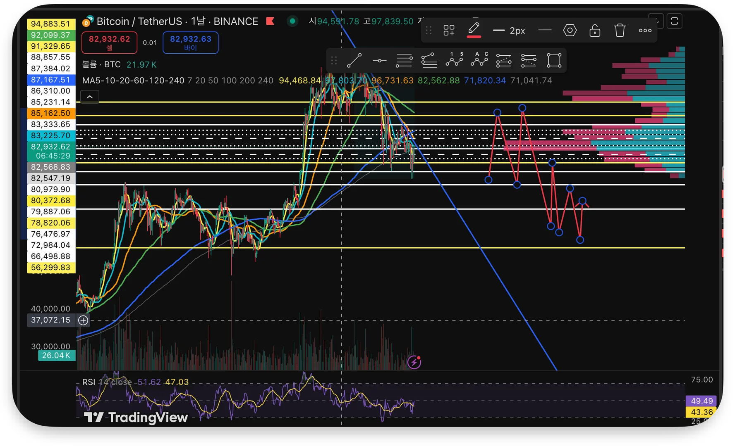Select the Fibonacci retracement tool
Screen dimensions: 735x446
pos(404,61)
